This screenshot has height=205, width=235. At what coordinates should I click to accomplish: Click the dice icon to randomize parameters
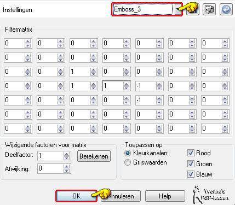[x=209, y=9]
